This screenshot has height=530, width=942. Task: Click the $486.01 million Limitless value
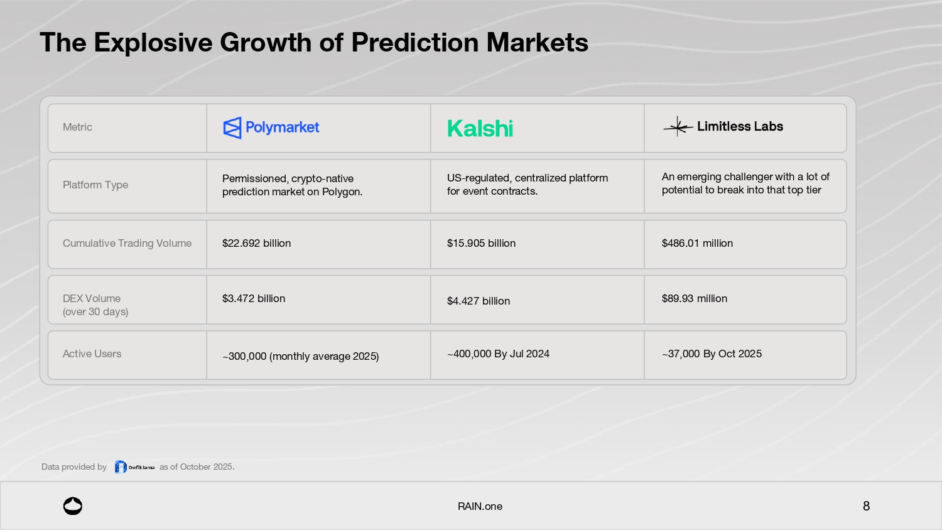pyautogui.click(x=697, y=244)
